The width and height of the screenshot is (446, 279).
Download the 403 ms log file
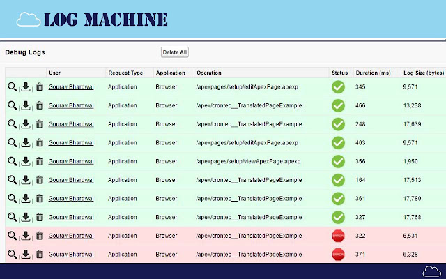click(x=26, y=142)
